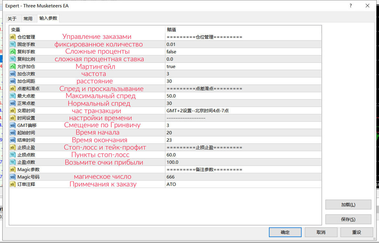Click the boolean icon beside 允许加仓
Image resolution: width=379 pixels, height=243 pixels.
point(13,66)
